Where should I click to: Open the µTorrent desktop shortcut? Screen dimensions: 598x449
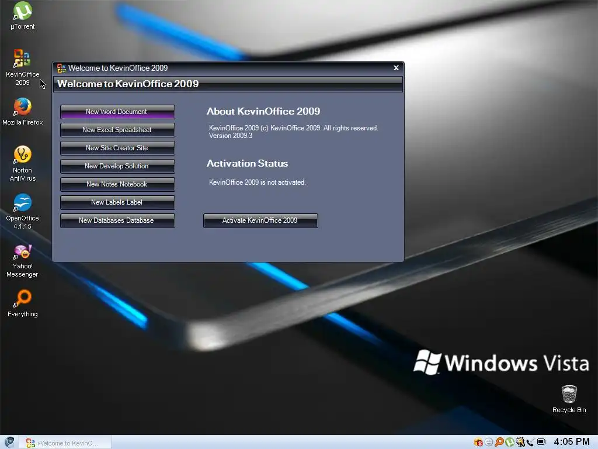click(23, 16)
